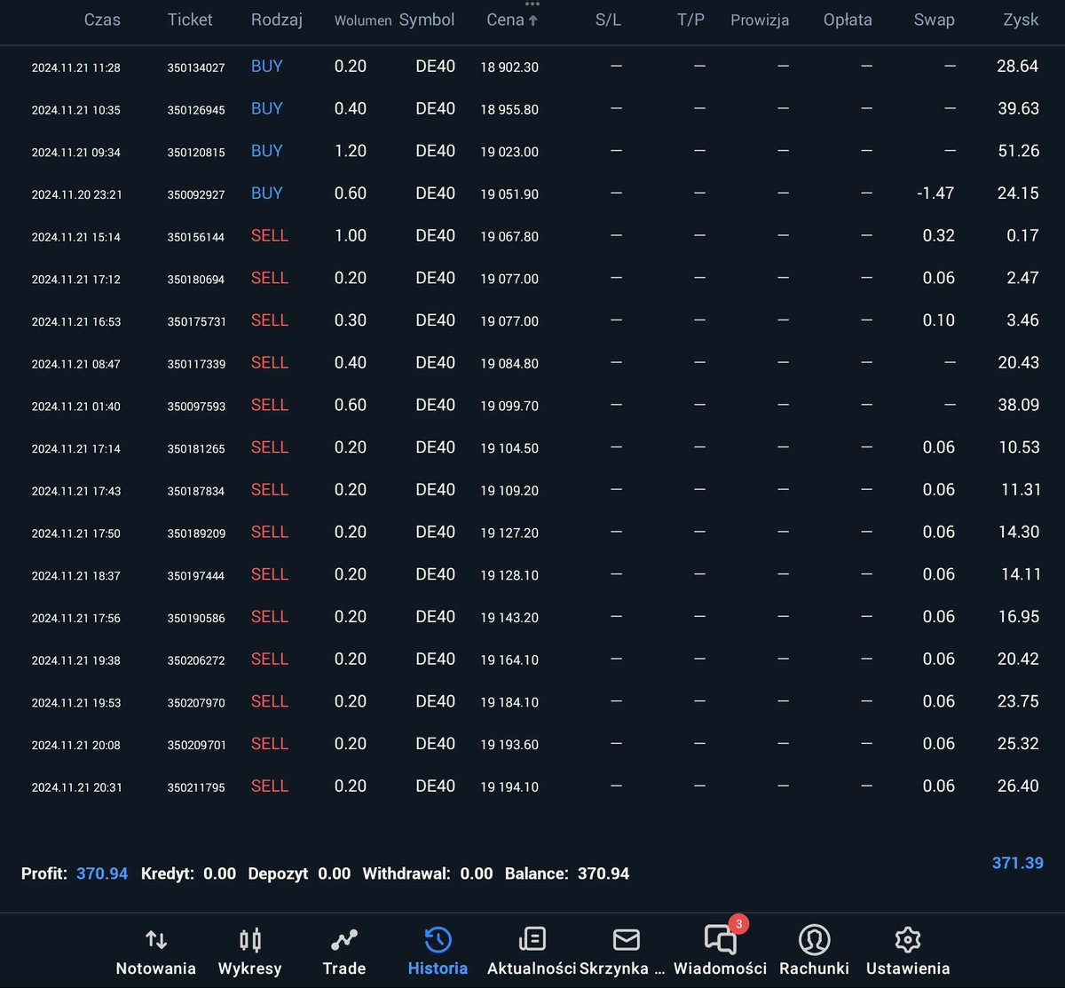Select ticket 350181265 row
Screen dimensions: 1065x988
point(532,447)
